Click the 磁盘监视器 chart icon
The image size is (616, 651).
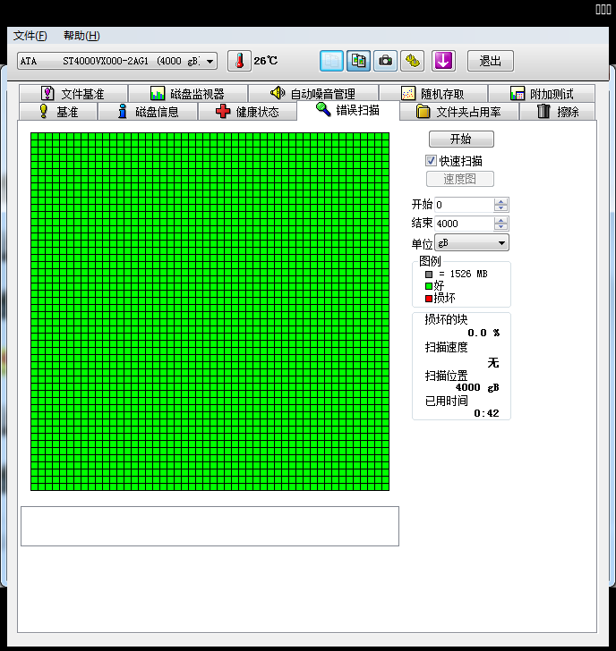pyautogui.click(x=158, y=93)
